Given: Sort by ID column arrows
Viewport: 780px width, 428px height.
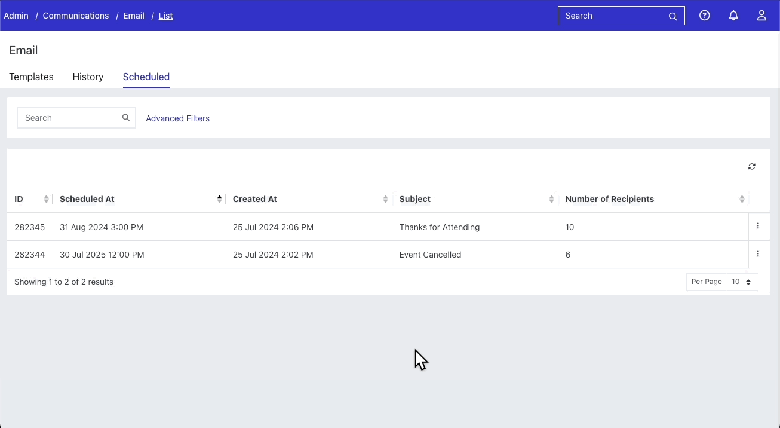Looking at the screenshot, I should point(46,199).
